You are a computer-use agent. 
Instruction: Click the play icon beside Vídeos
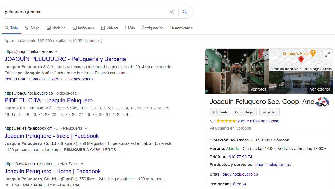pos(103,28)
